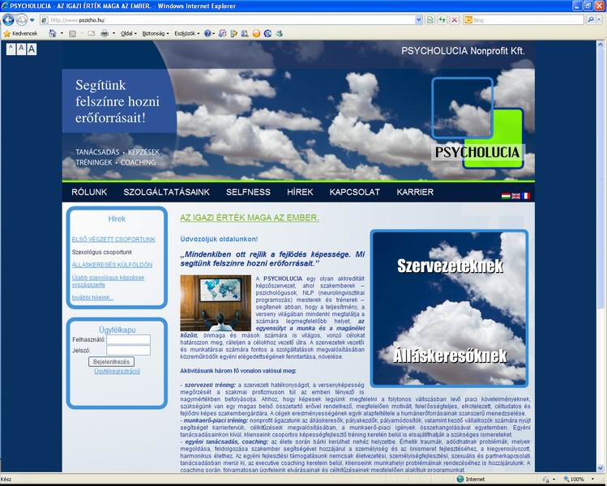Click the AZ IGAZI ÉRTÉK MAGA AZ EMBER heading
This screenshot has width=607, height=486.
pyautogui.click(x=250, y=218)
